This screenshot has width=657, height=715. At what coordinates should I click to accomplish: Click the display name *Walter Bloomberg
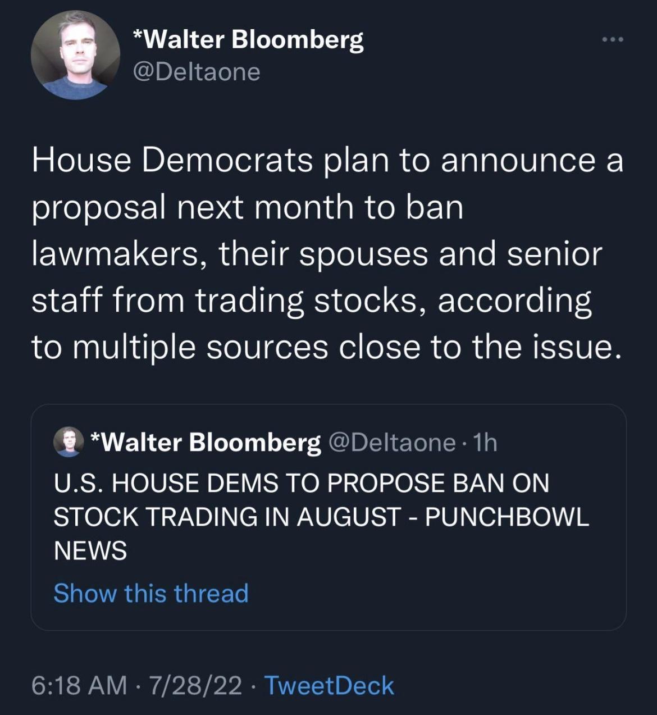click(249, 40)
